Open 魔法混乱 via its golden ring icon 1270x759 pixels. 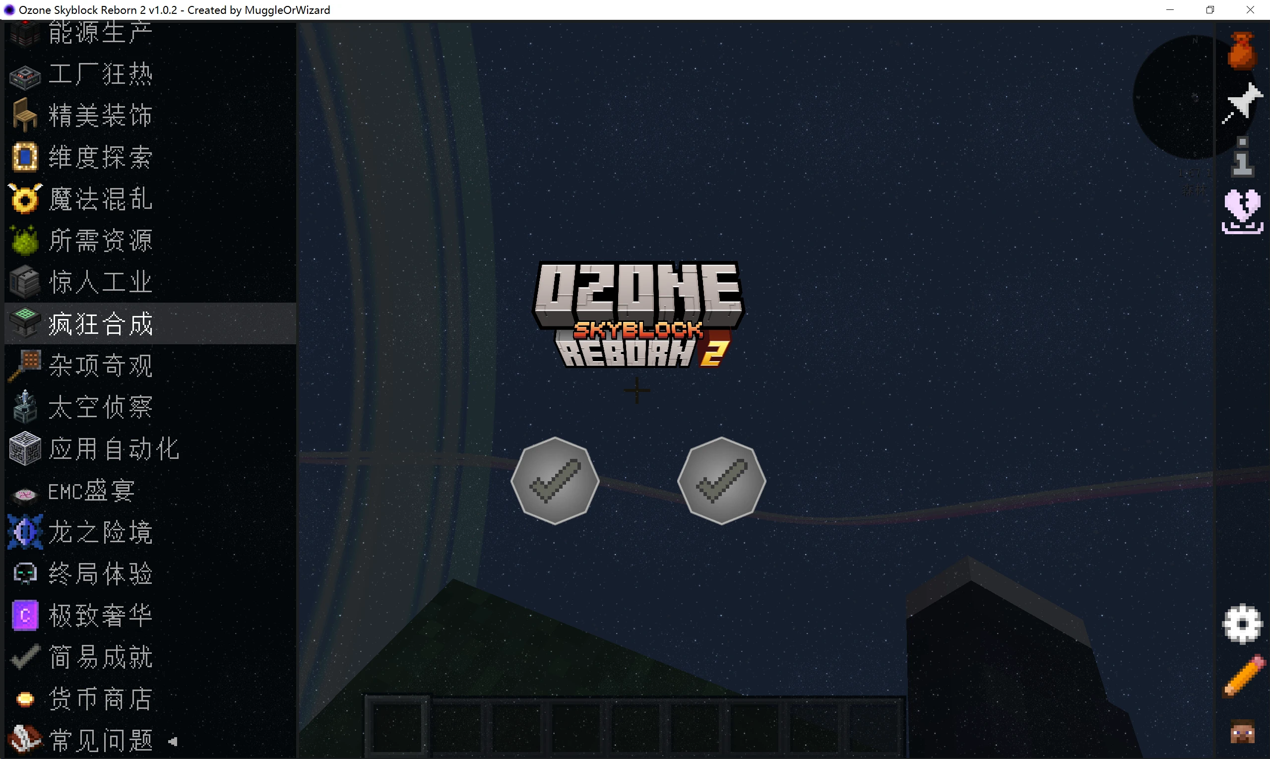point(24,198)
